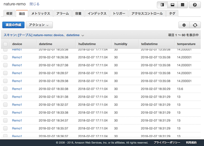Open table settings gear icon
The height and width of the screenshot is (146, 204).
[x=184, y=25]
